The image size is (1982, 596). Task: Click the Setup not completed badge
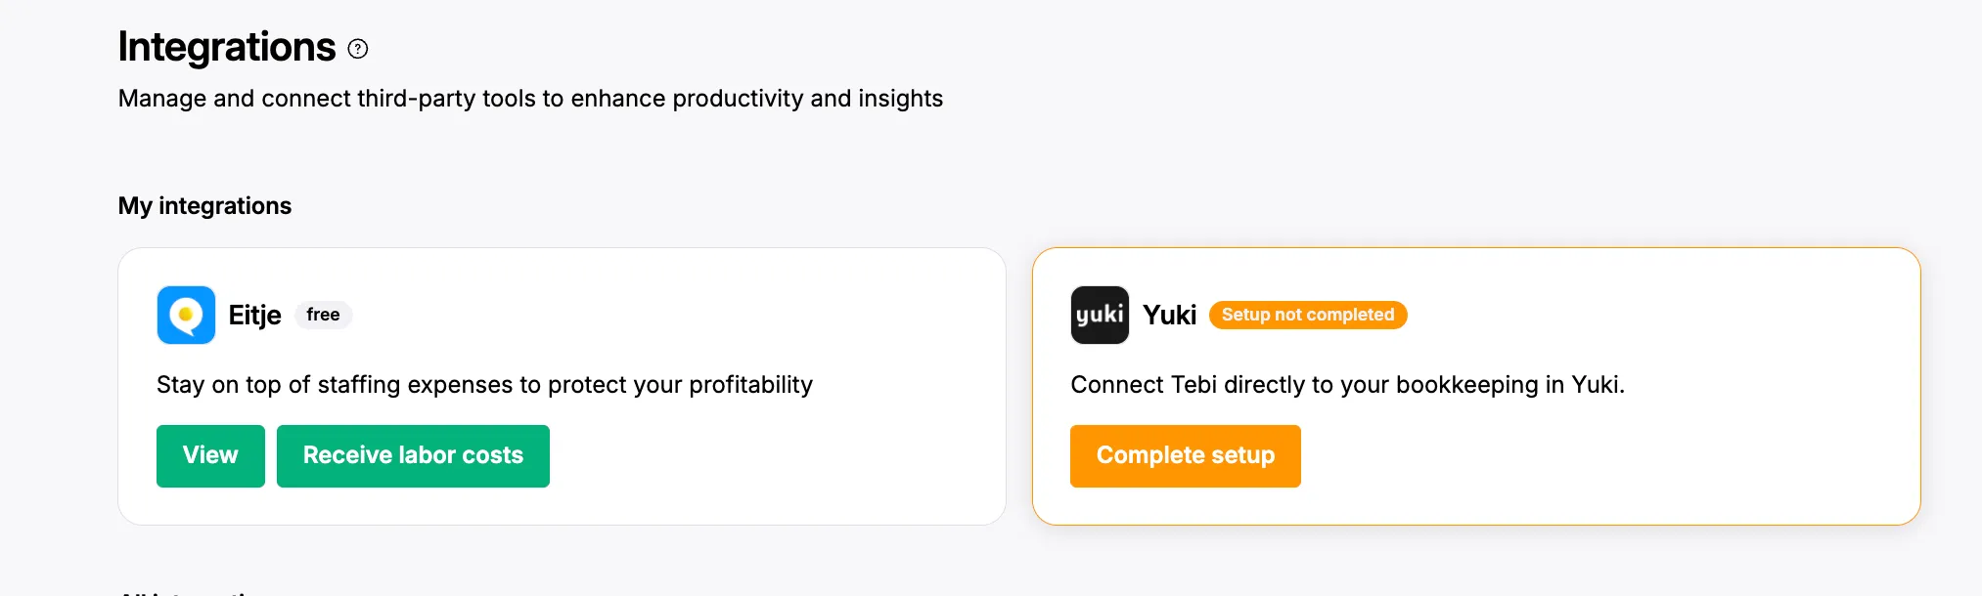point(1307,315)
